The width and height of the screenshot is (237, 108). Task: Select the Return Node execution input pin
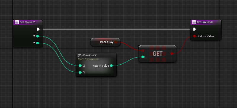194,29
